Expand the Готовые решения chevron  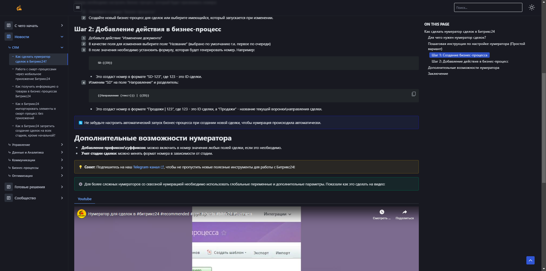(x=62, y=187)
